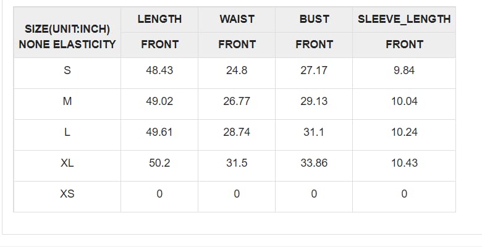Image resolution: width=482 pixels, height=247 pixels.
Task: Select the 26.77 waist value
Action: coord(237,101)
